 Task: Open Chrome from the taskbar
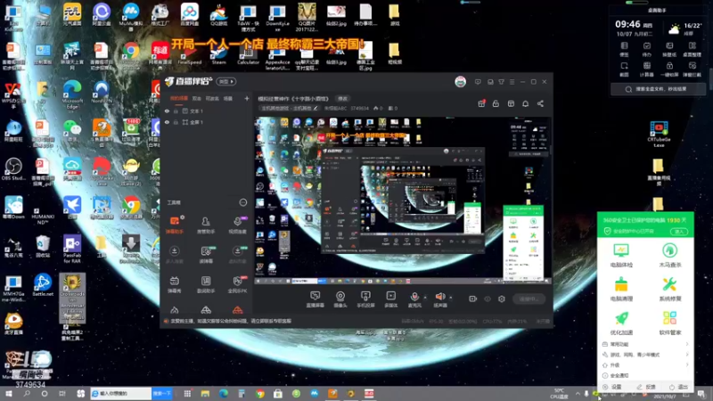260,393
